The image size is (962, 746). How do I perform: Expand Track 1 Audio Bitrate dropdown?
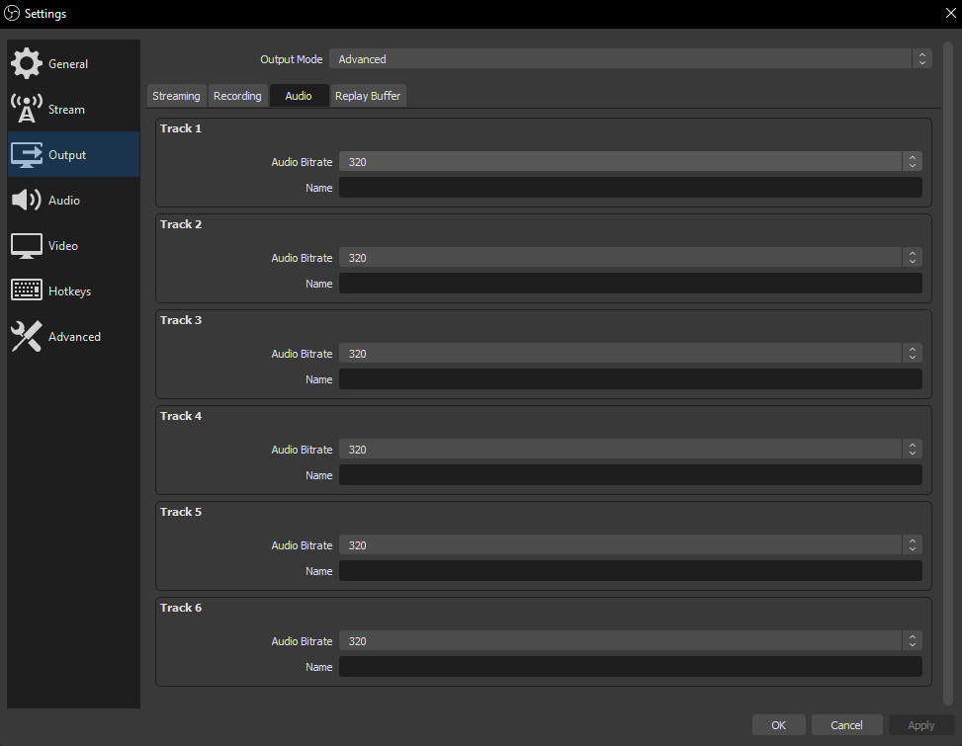(631, 162)
